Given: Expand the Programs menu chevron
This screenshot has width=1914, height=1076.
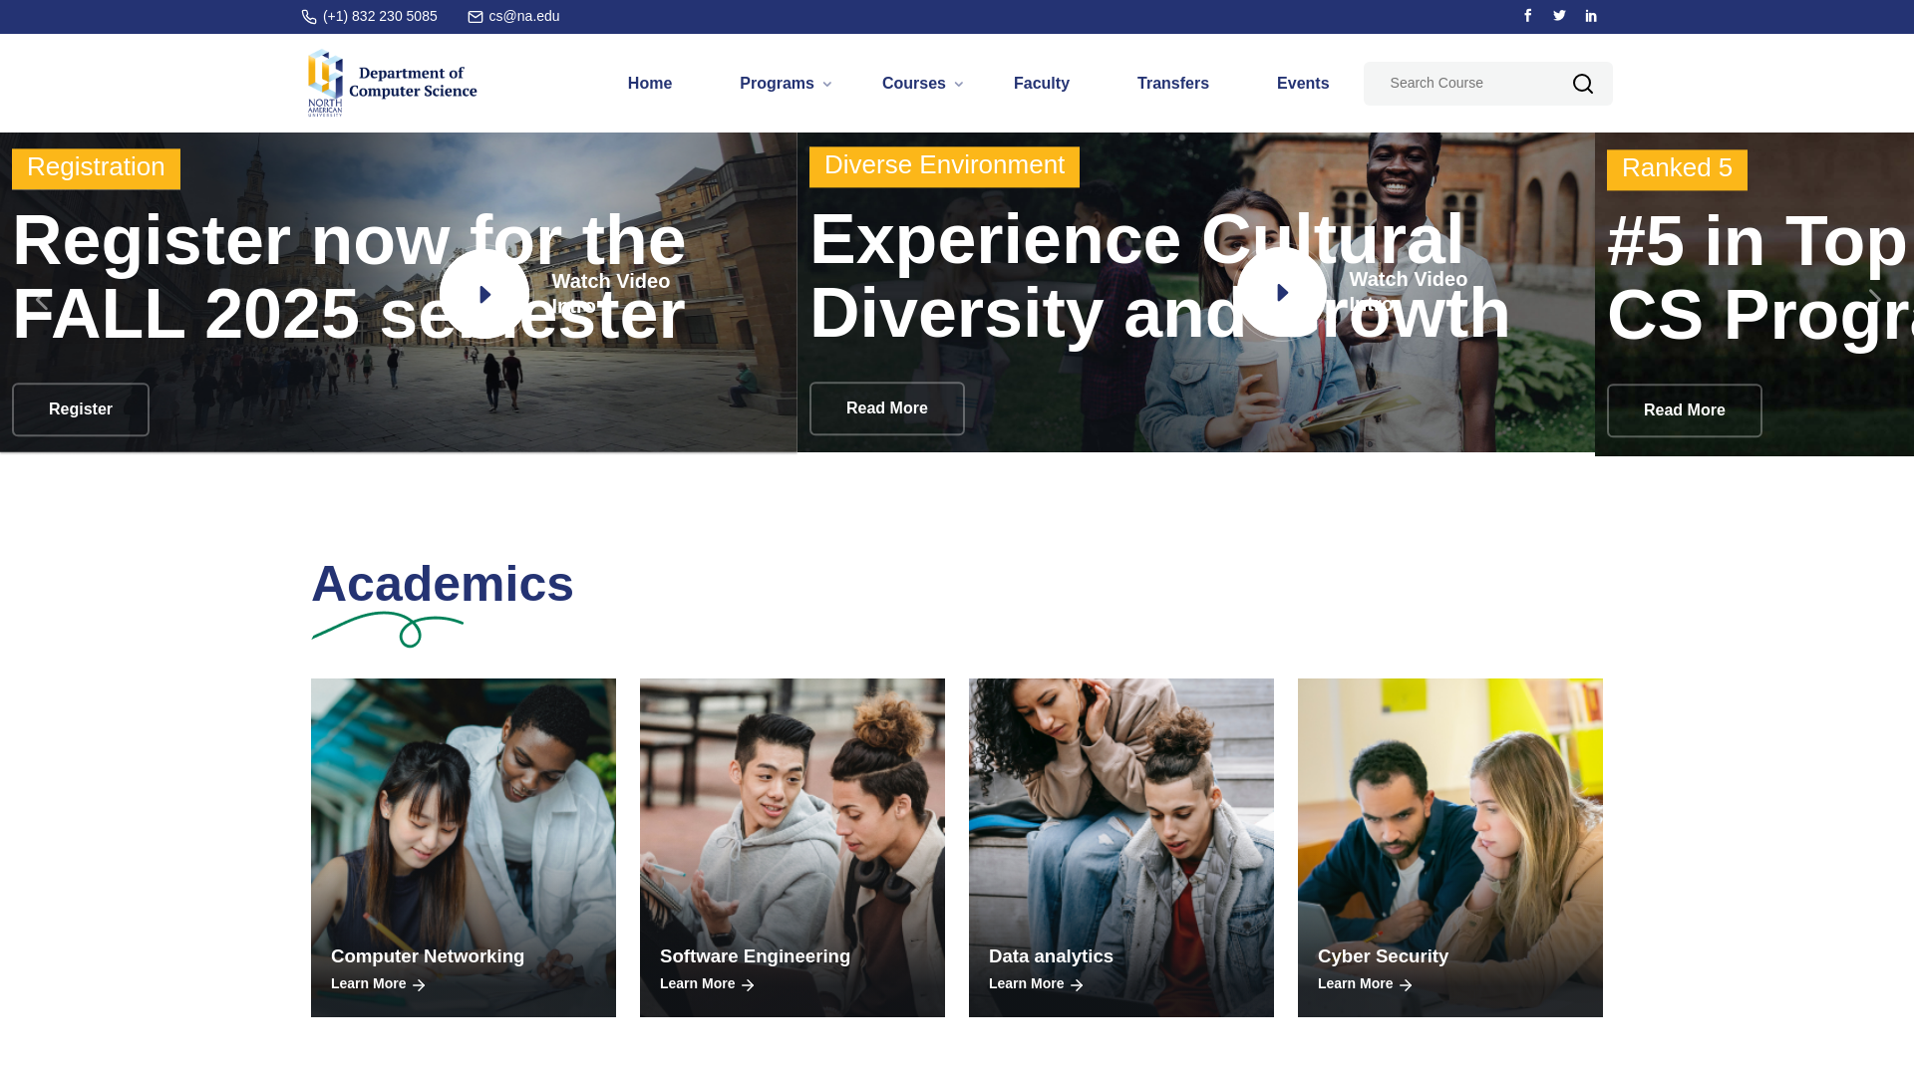Looking at the screenshot, I should point(826,85).
